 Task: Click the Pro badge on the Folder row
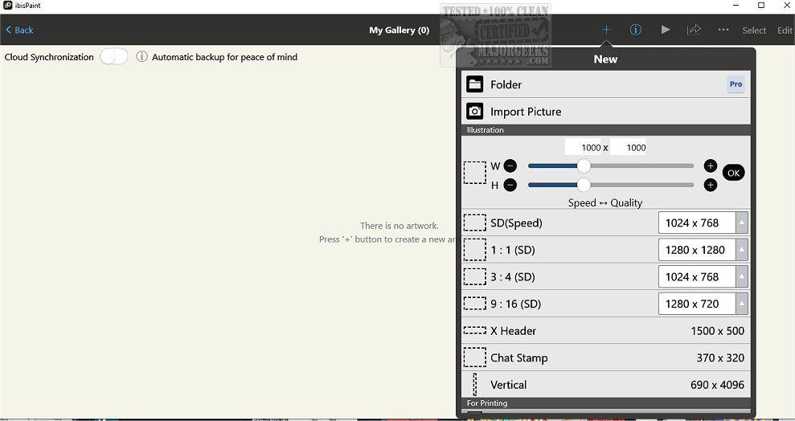tap(736, 84)
